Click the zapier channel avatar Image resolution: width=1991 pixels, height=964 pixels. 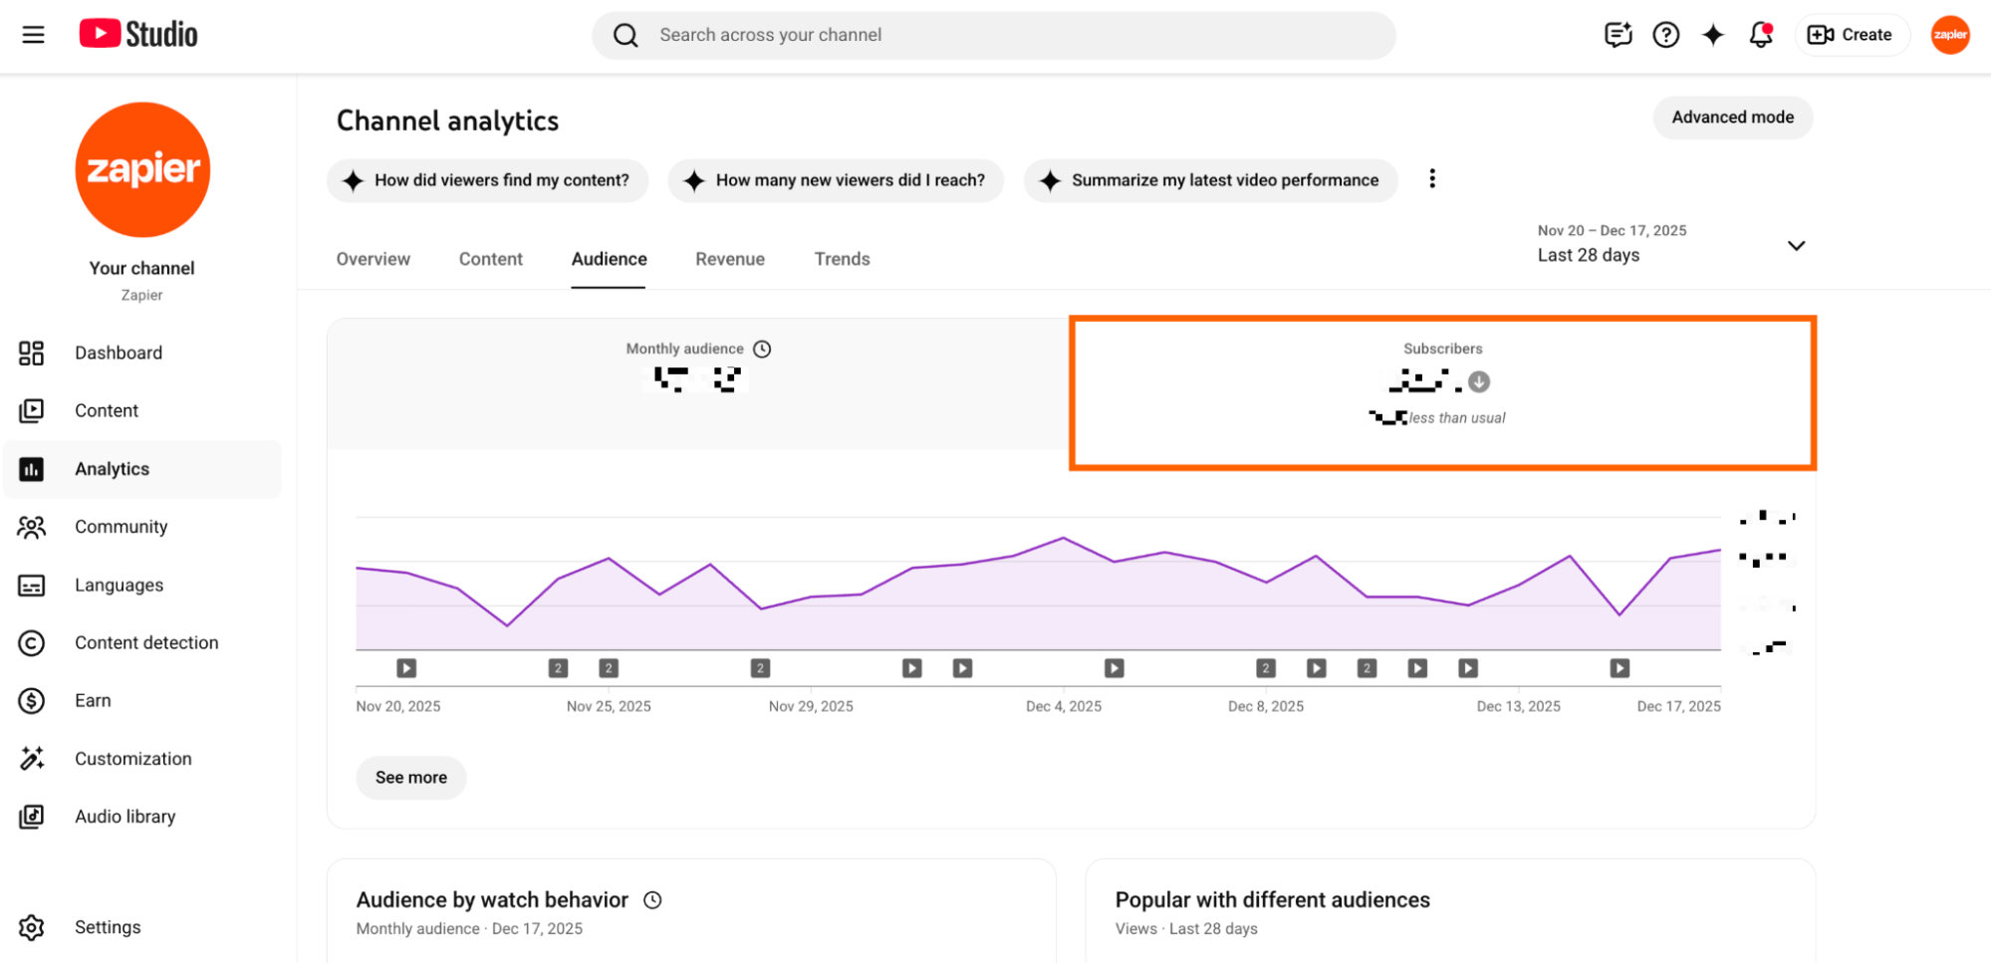coord(1949,34)
